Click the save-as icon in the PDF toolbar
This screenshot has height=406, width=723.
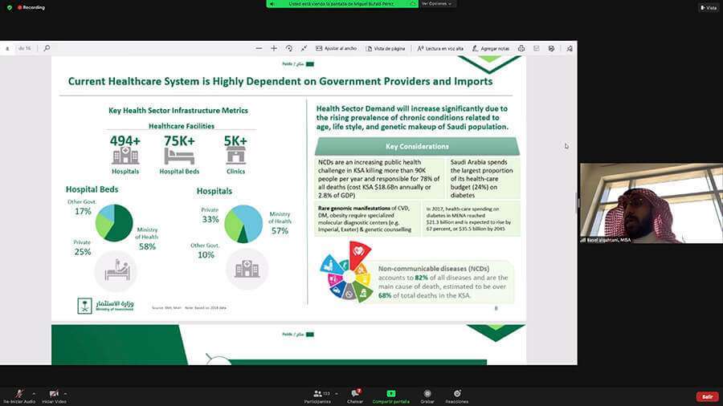(x=551, y=48)
